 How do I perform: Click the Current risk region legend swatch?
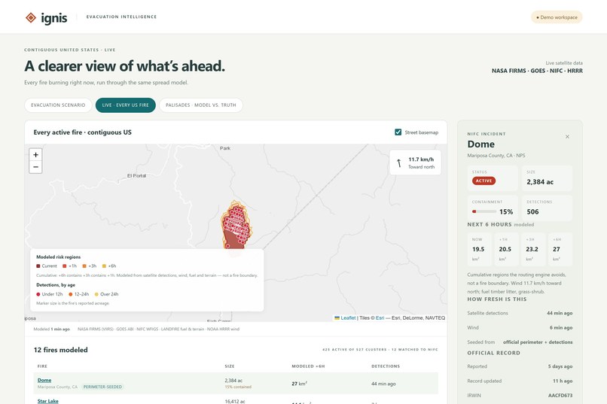tap(38, 266)
